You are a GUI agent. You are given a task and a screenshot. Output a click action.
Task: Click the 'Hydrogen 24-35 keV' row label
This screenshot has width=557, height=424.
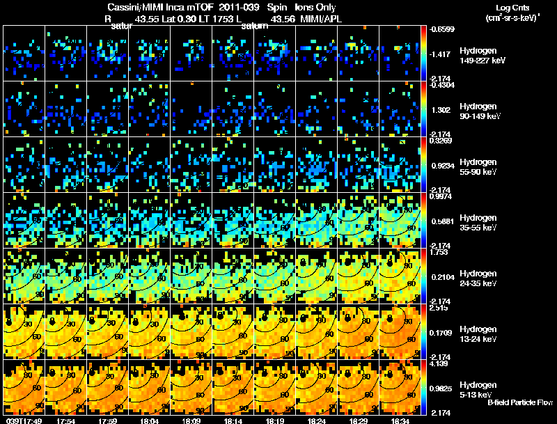[478, 278]
